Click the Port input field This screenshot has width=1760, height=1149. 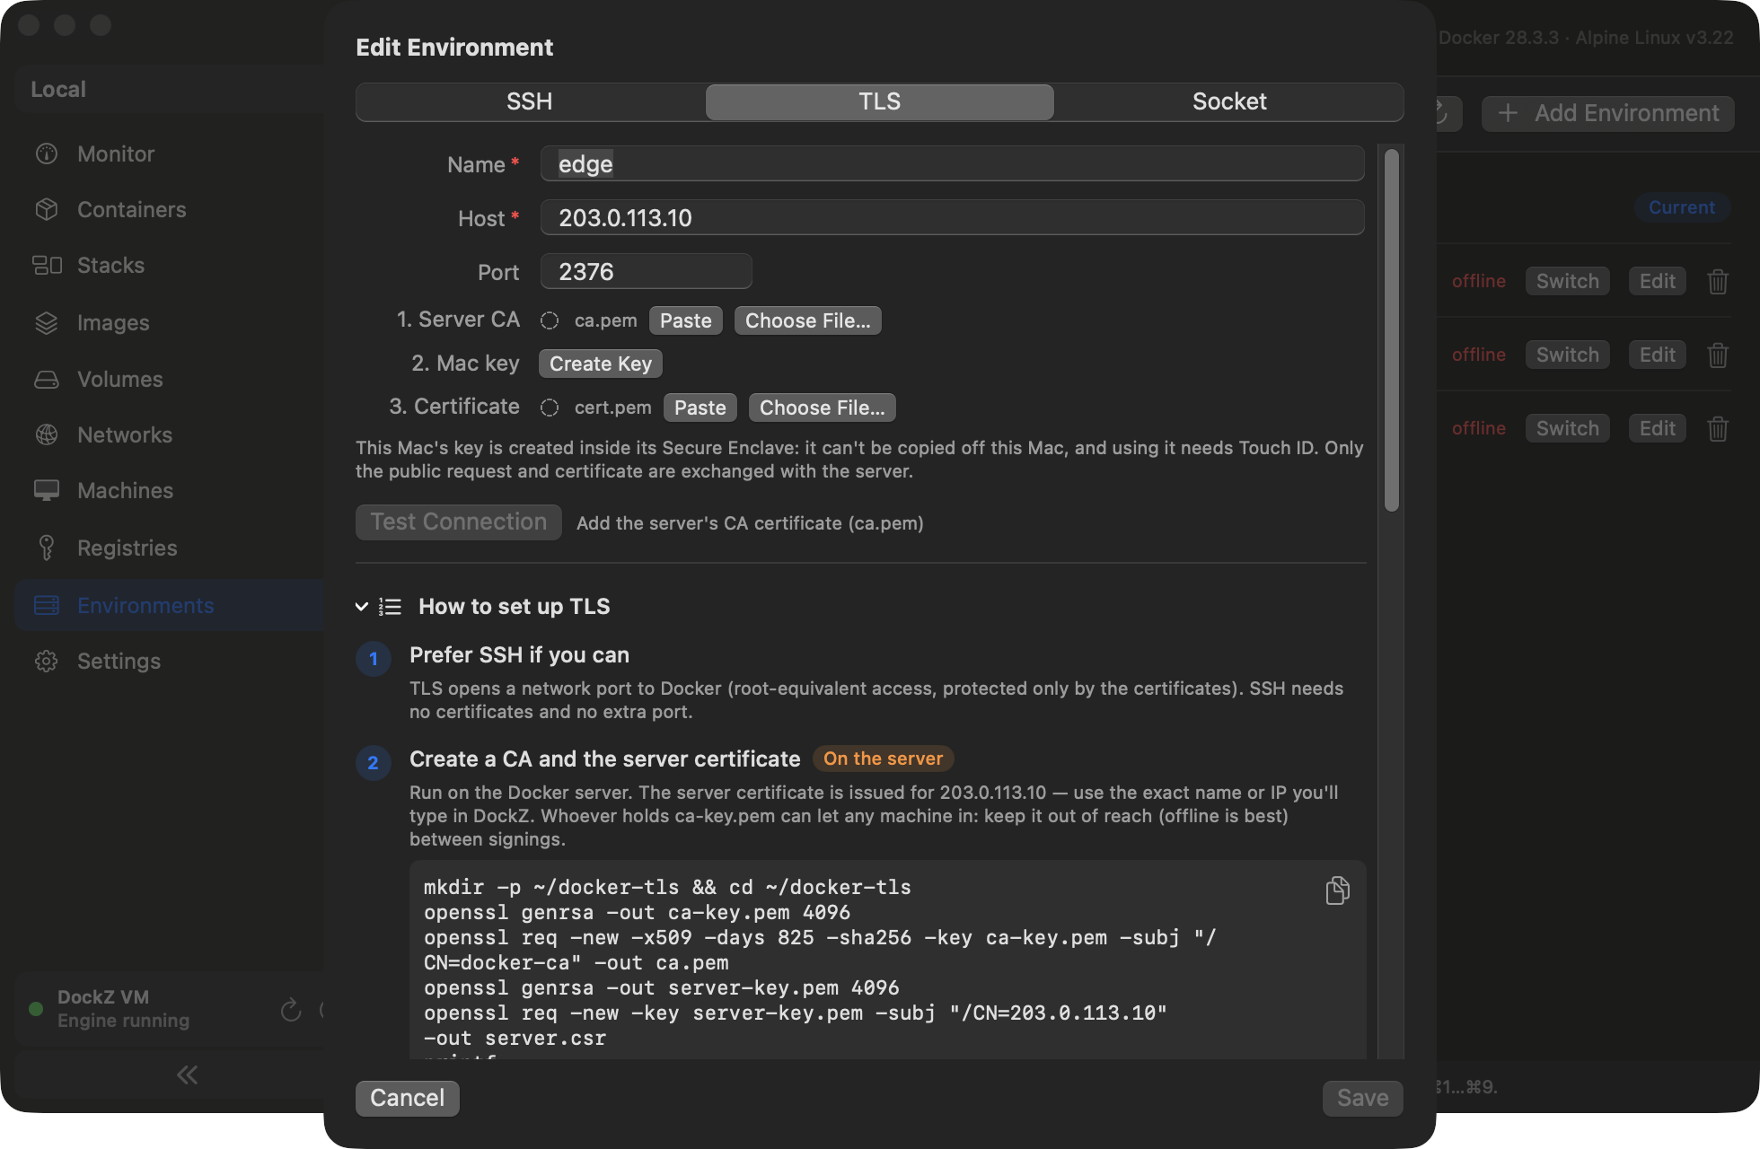coord(646,271)
